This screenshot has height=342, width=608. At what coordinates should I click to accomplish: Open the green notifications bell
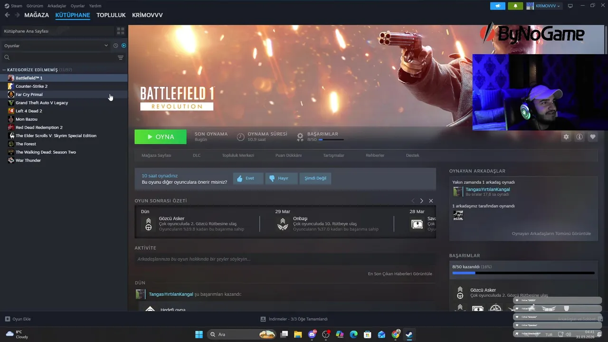(x=515, y=6)
